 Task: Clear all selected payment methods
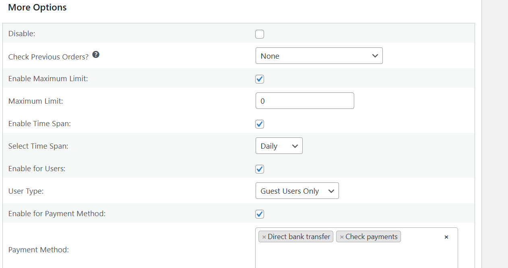click(446, 237)
